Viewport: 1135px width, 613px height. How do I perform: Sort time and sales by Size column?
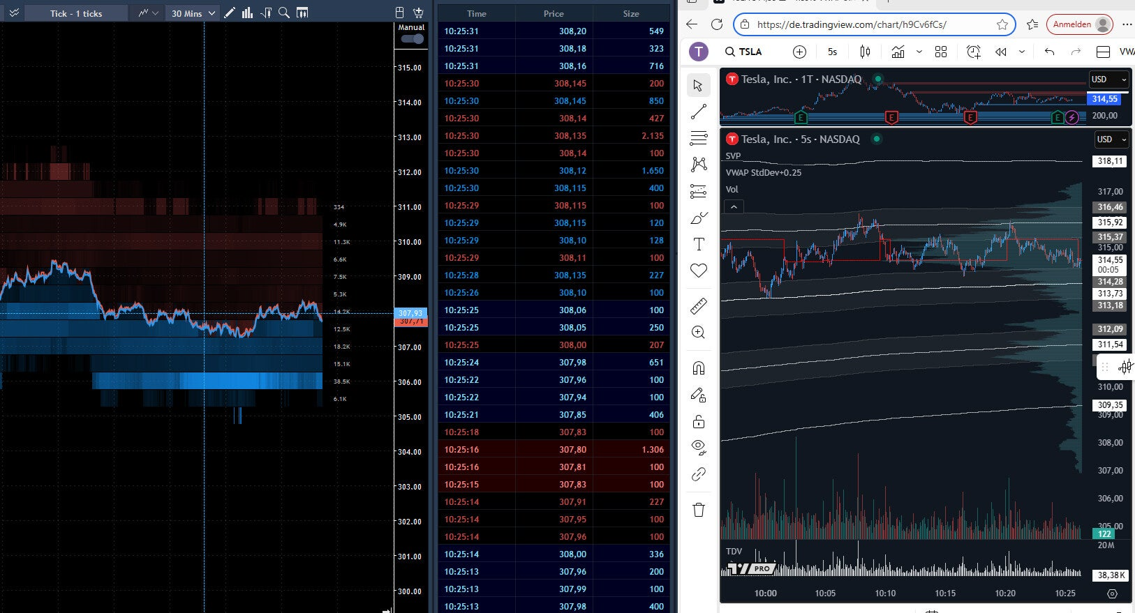pyautogui.click(x=631, y=13)
